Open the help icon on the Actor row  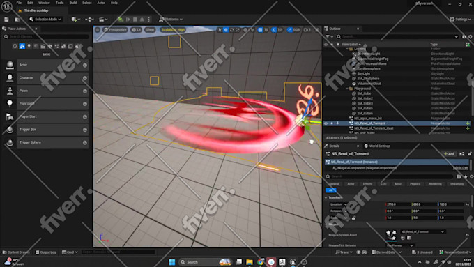click(85, 66)
